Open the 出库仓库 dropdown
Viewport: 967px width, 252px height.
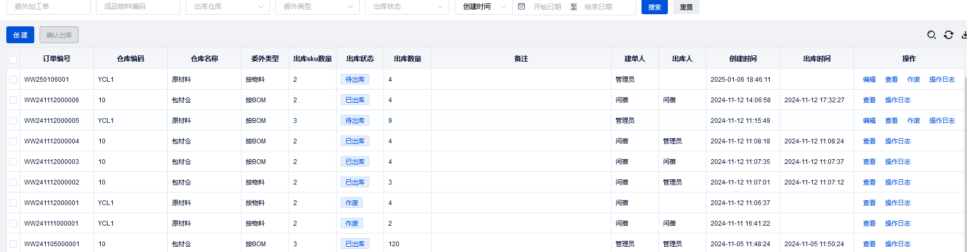pos(227,7)
